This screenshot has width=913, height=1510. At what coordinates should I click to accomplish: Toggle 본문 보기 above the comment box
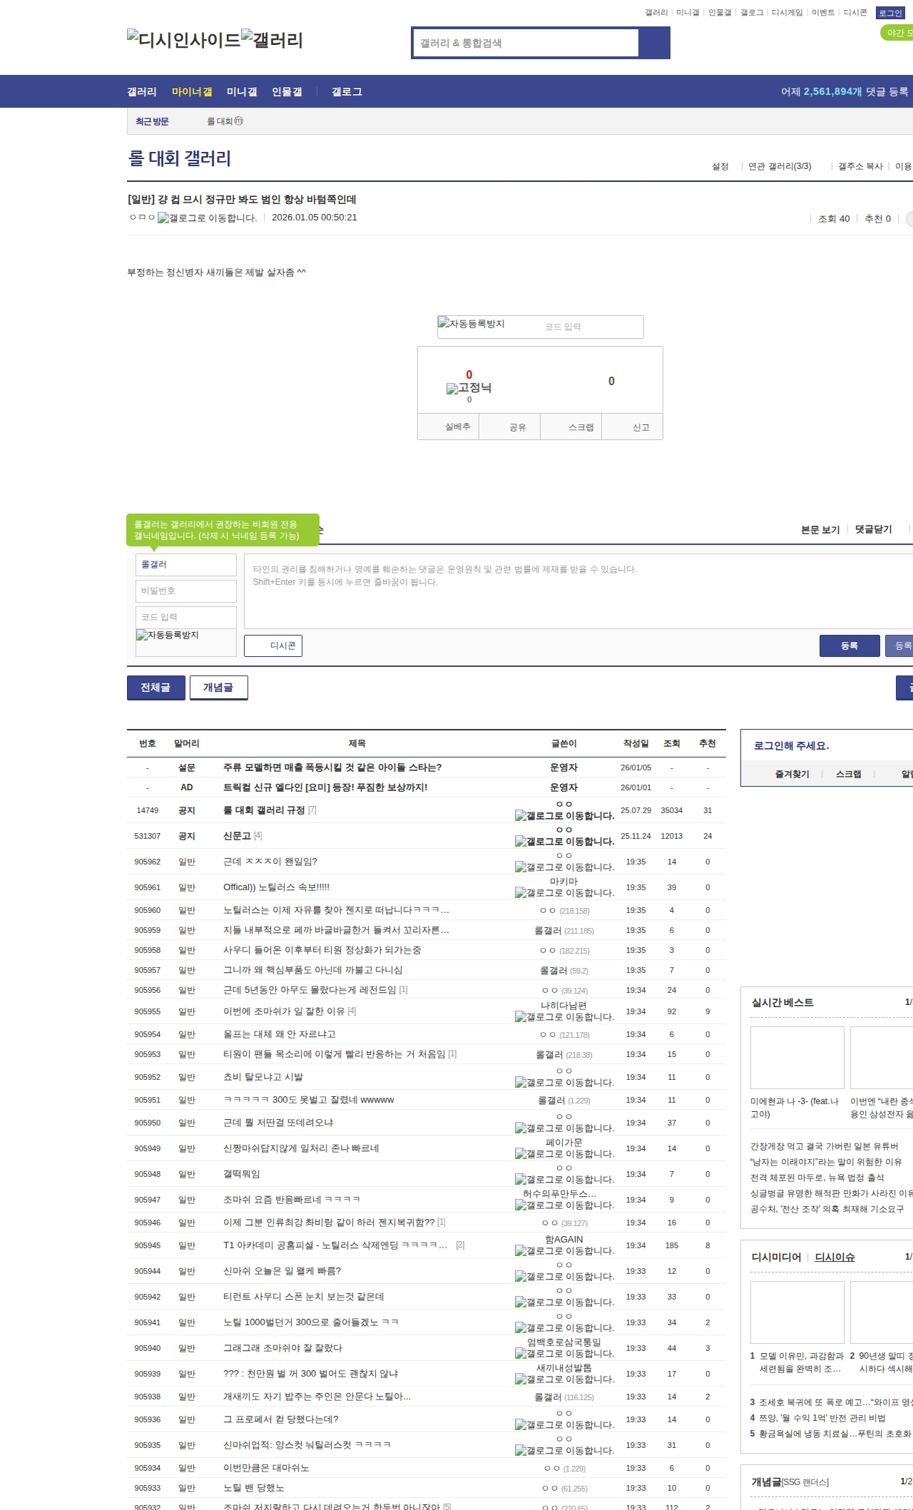(x=820, y=530)
